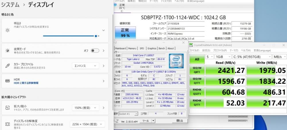Screen dimensions: 287x130
Task: Click the firmware field 21103024
Action: point(185,24)
